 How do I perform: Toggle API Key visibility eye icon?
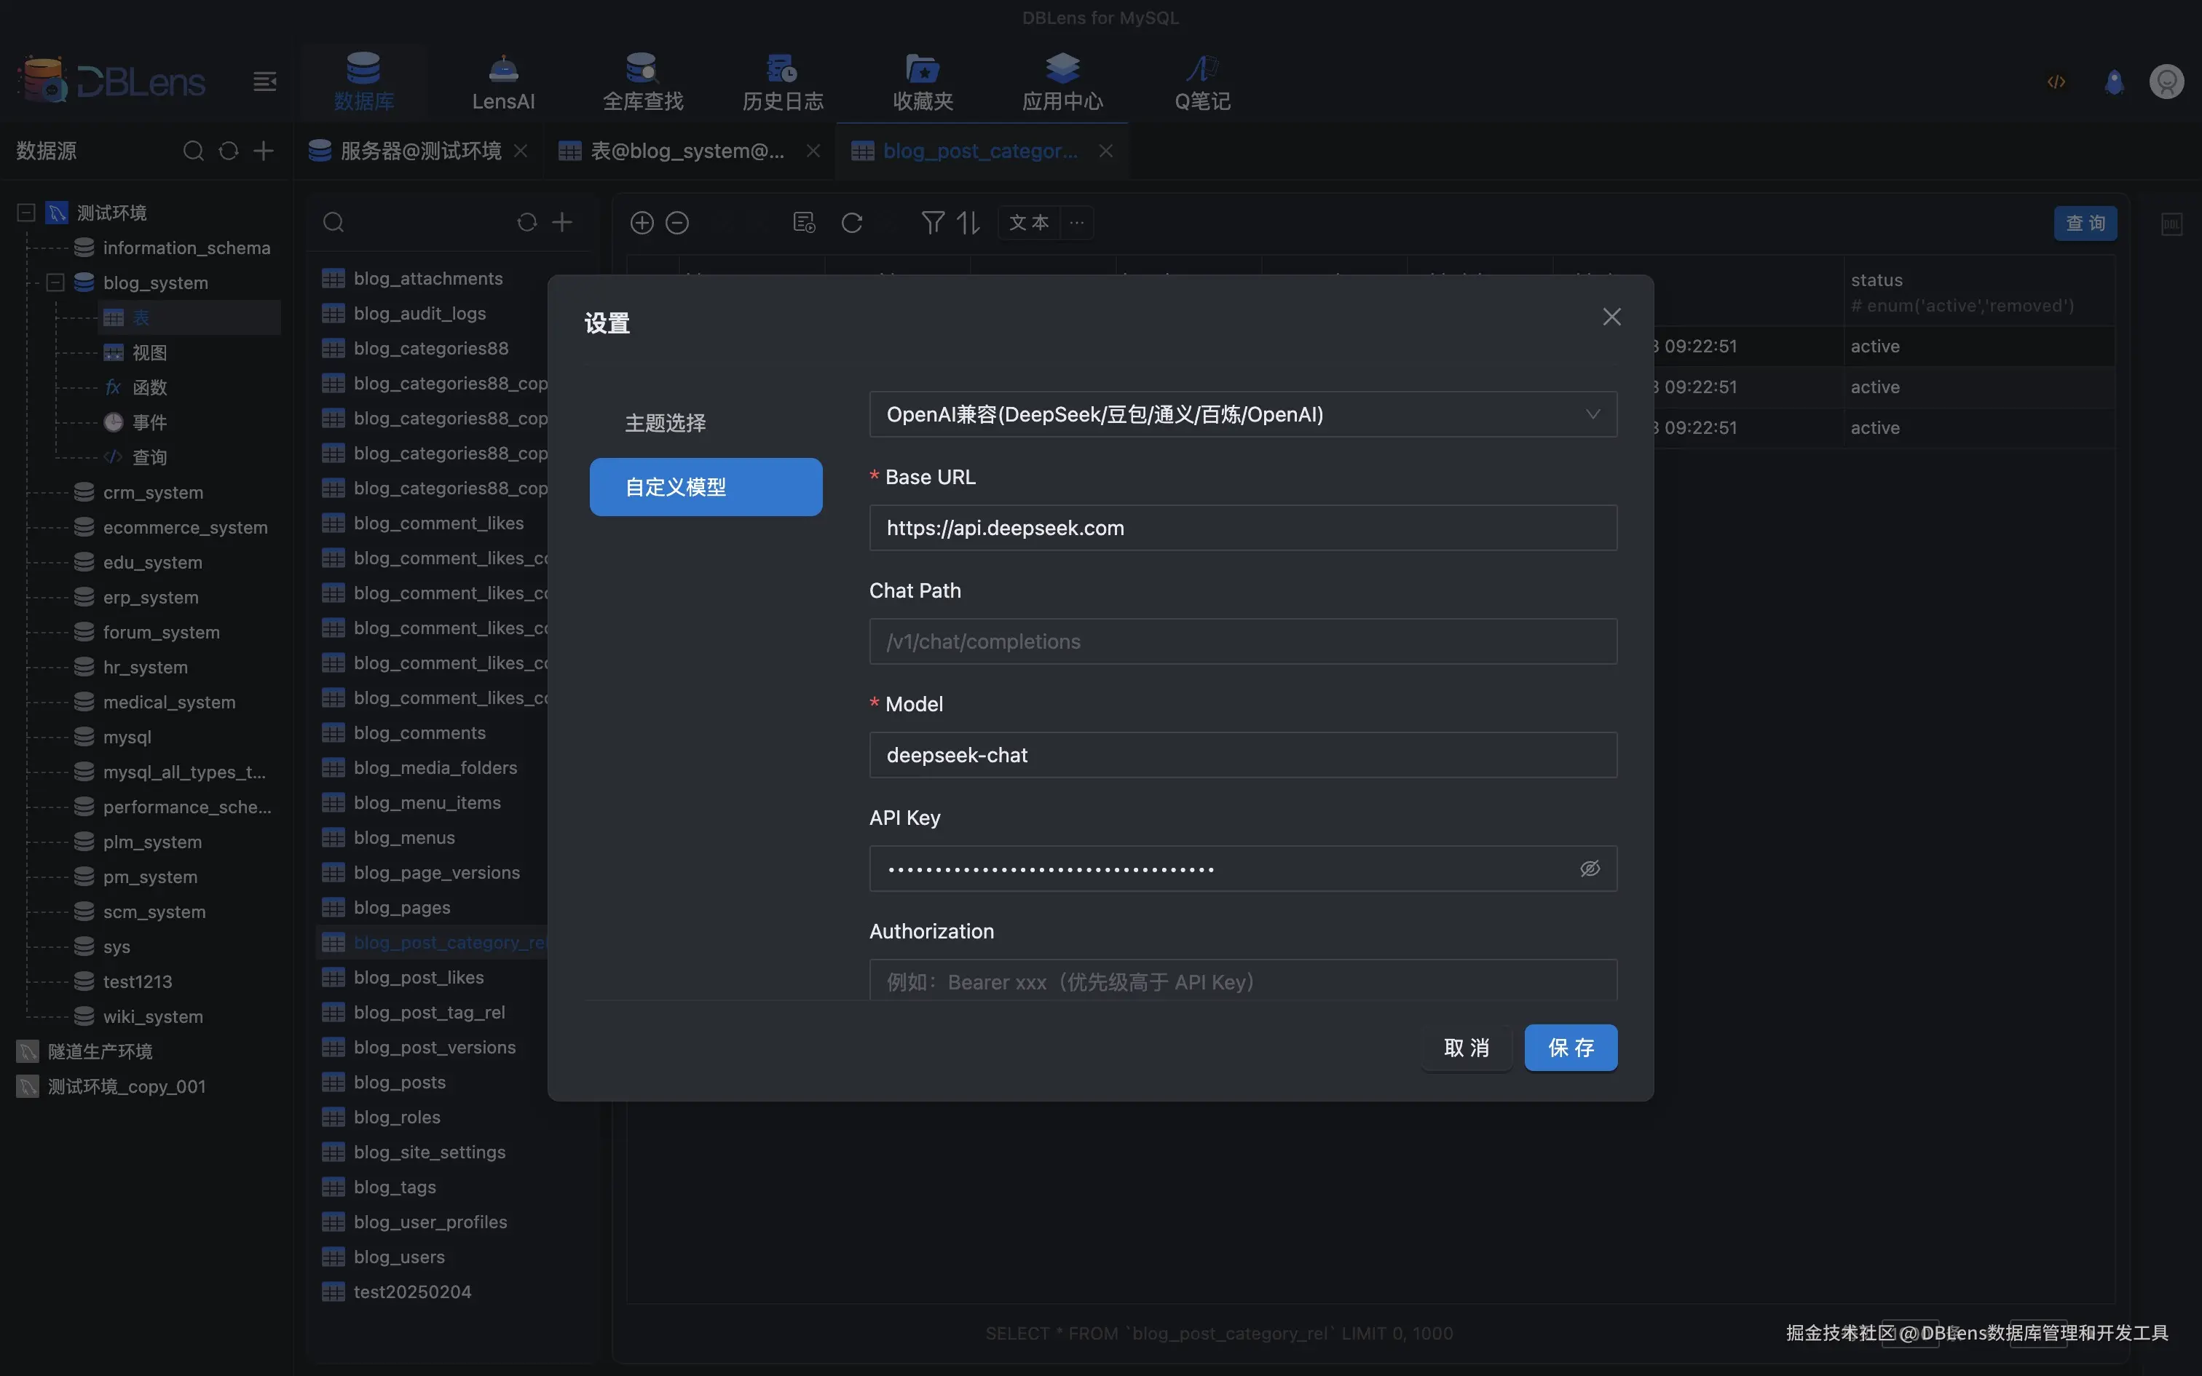(1589, 868)
